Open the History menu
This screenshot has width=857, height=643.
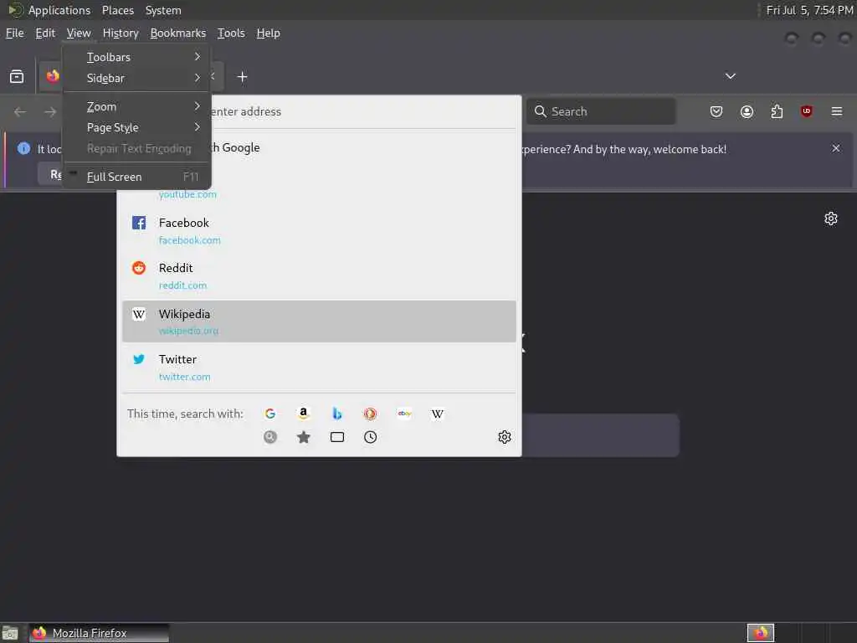[x=121, y=33]
